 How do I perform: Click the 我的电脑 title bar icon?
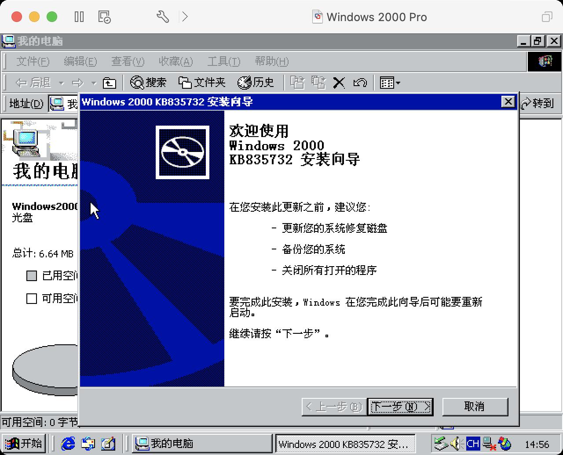tap(9, 41)
